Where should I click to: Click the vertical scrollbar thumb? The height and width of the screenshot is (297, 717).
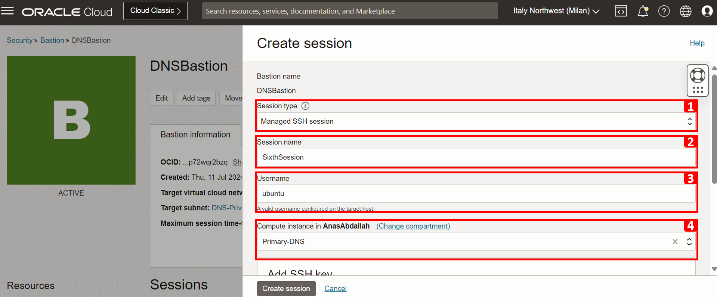[x=714, y=129]
